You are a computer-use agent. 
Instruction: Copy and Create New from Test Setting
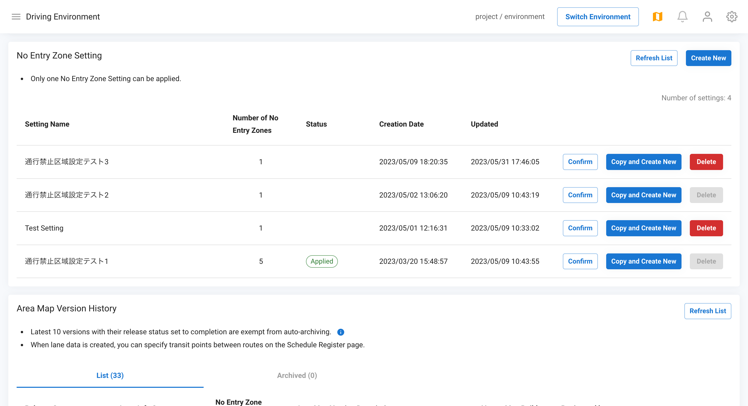click(x=644, y=228)
